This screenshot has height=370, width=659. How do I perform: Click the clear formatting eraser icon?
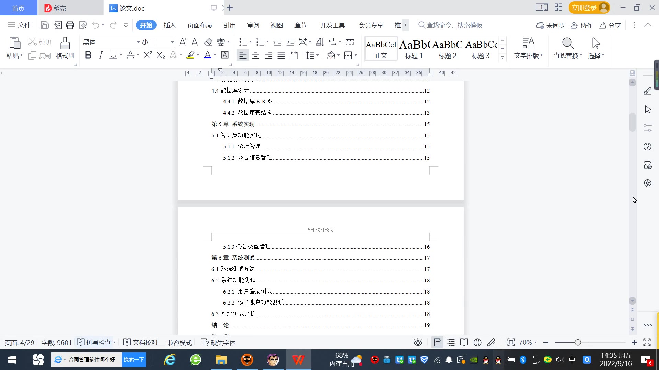208,42
